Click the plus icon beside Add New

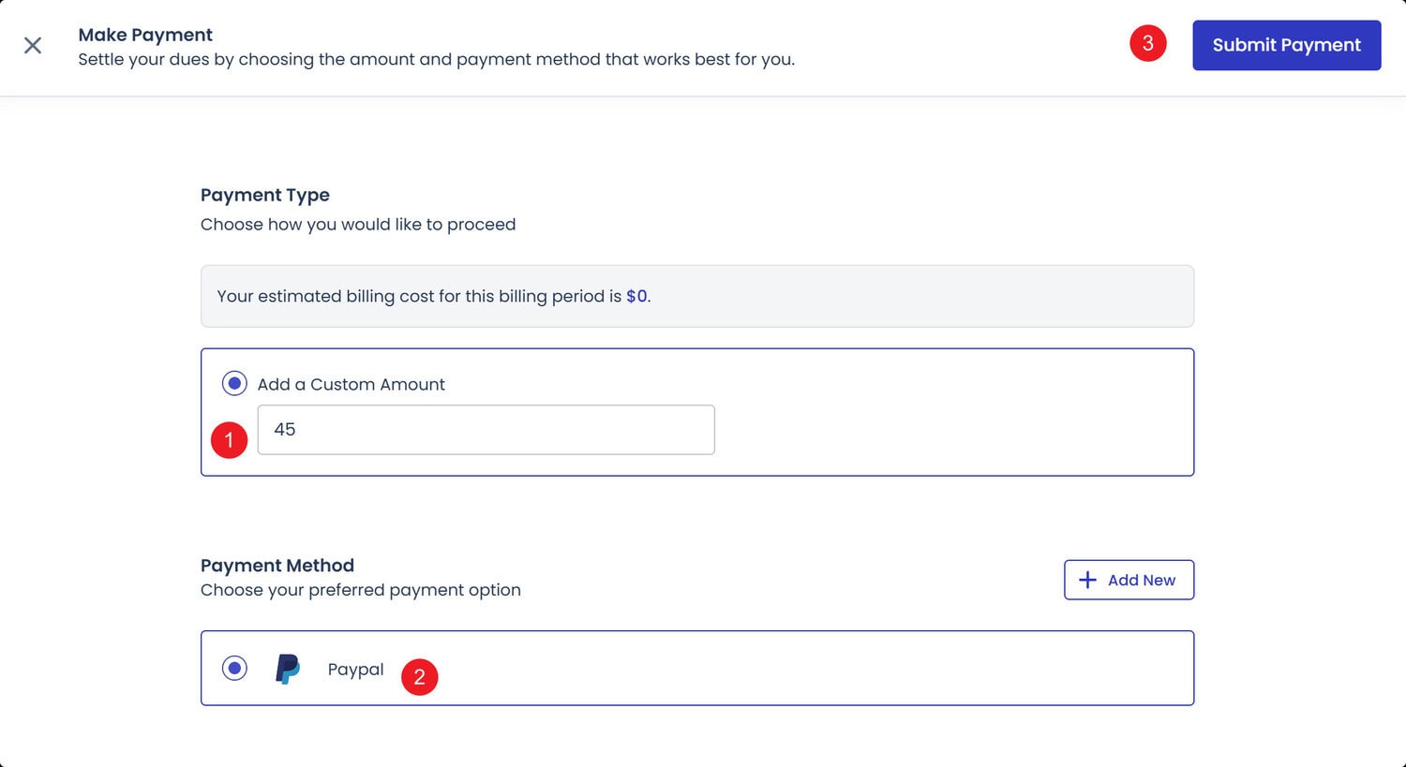click(x=1087, y=580)
